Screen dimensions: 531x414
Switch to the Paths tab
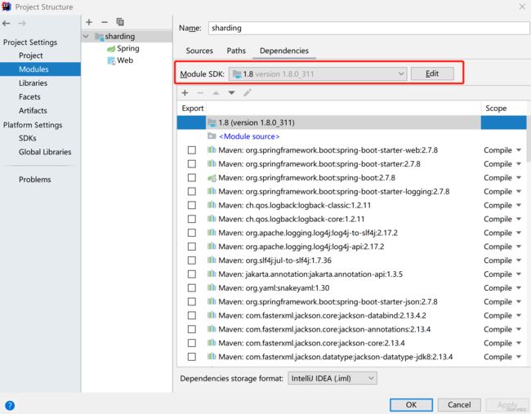(x=236, y=51)
